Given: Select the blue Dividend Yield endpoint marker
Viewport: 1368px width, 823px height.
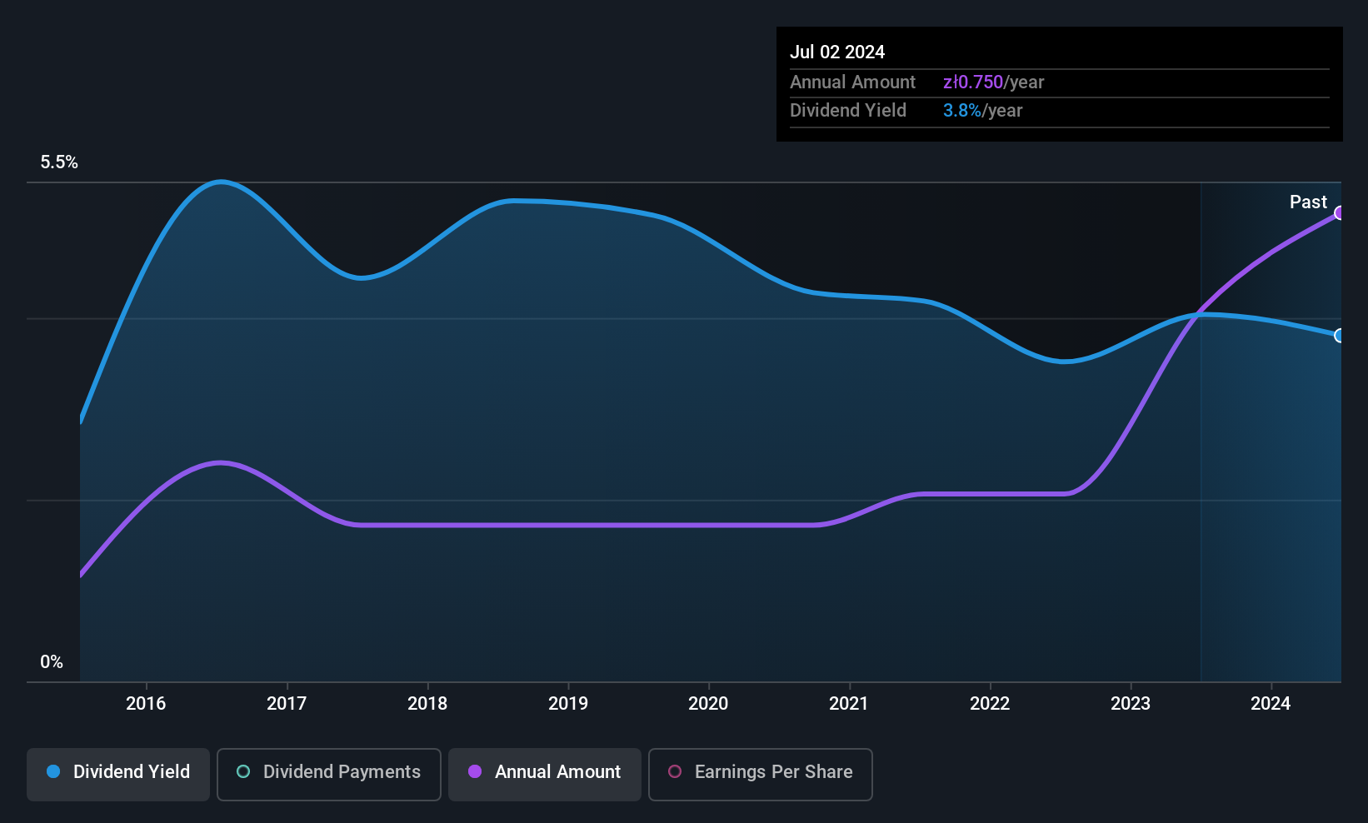Looking at the screenshot, I should [1339, 336].
